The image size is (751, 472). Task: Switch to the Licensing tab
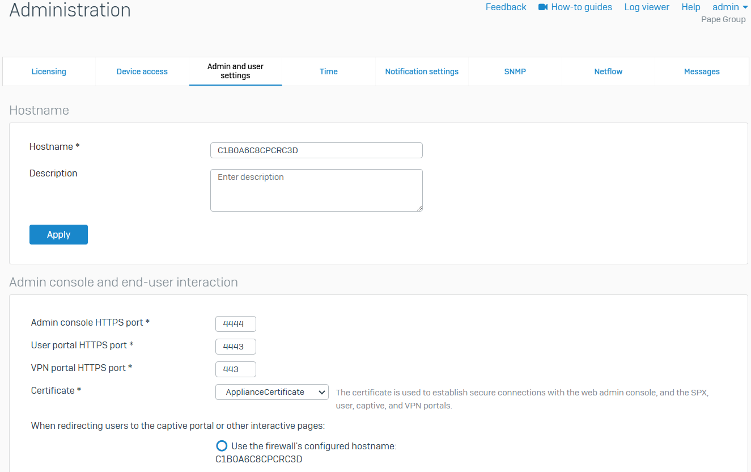click(49, 71)
